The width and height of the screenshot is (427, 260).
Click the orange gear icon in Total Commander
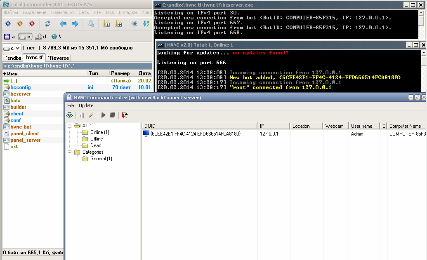(20, 23)
